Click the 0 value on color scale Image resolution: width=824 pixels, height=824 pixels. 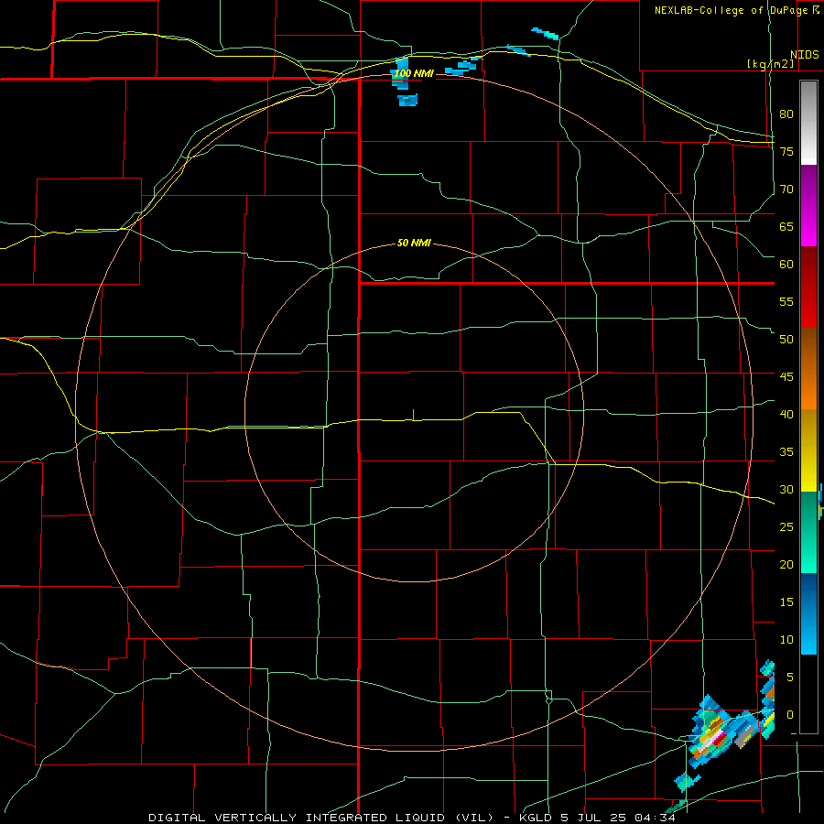(x=790, y=715)
